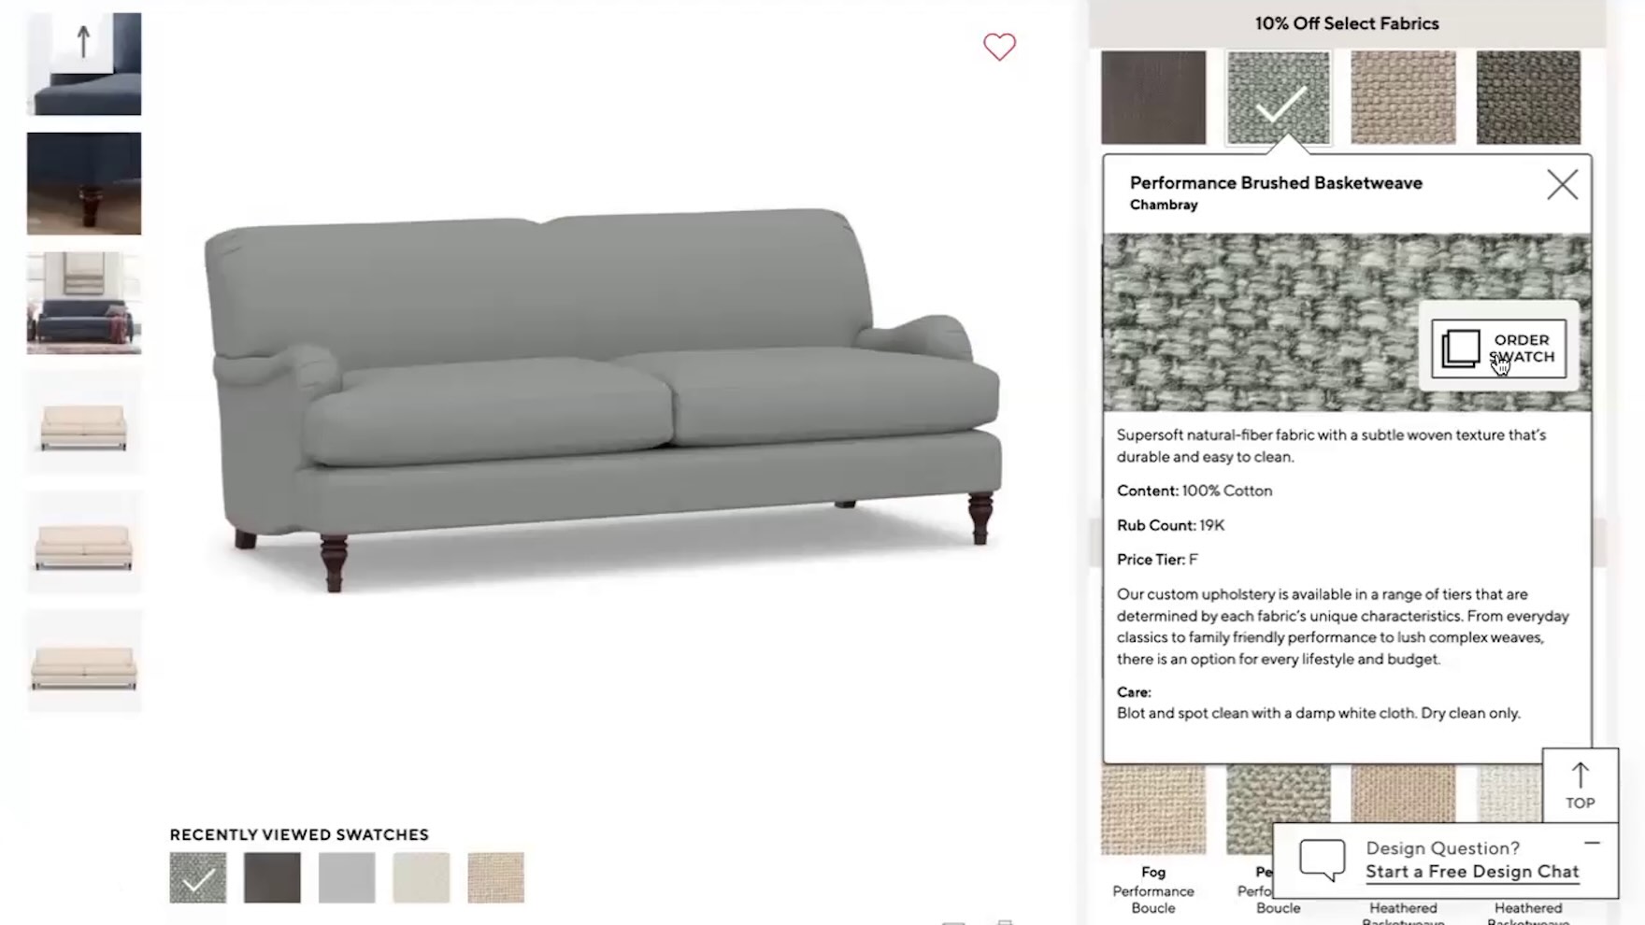
Task: Choose the tan basketweave swatch top row
Action: (1403, 97)
